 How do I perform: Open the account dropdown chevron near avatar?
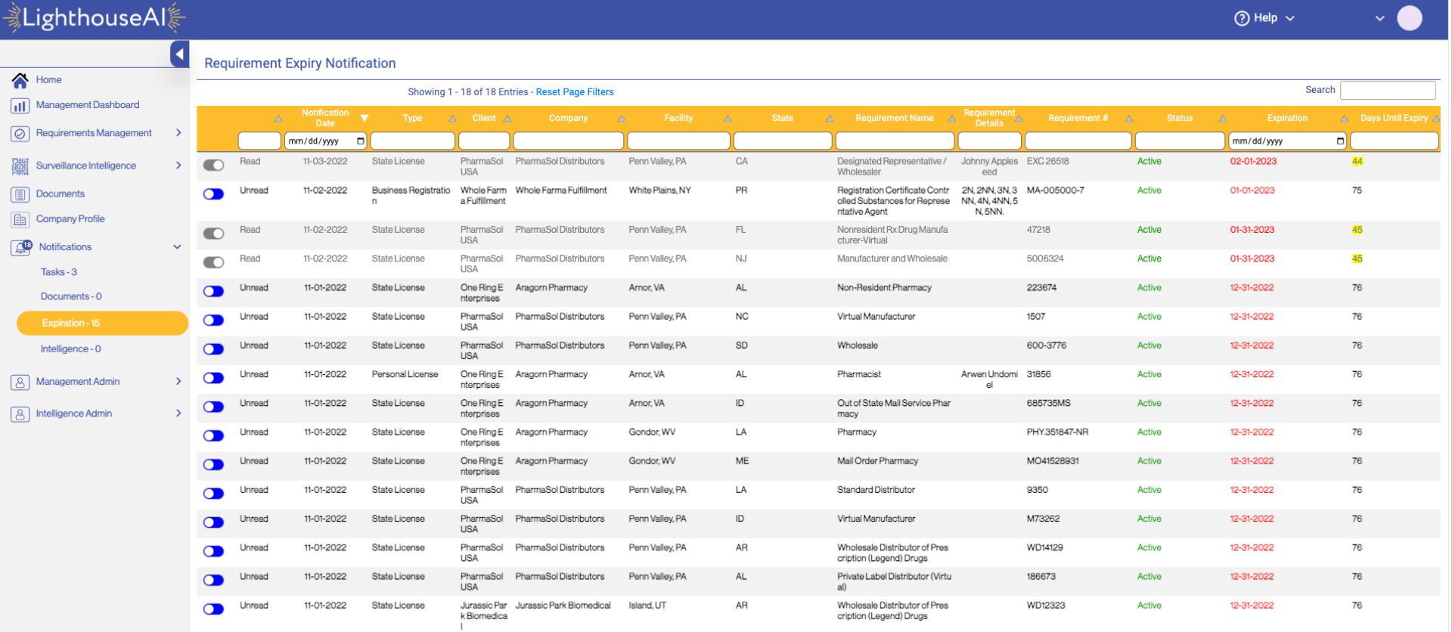pos(1380,18)
